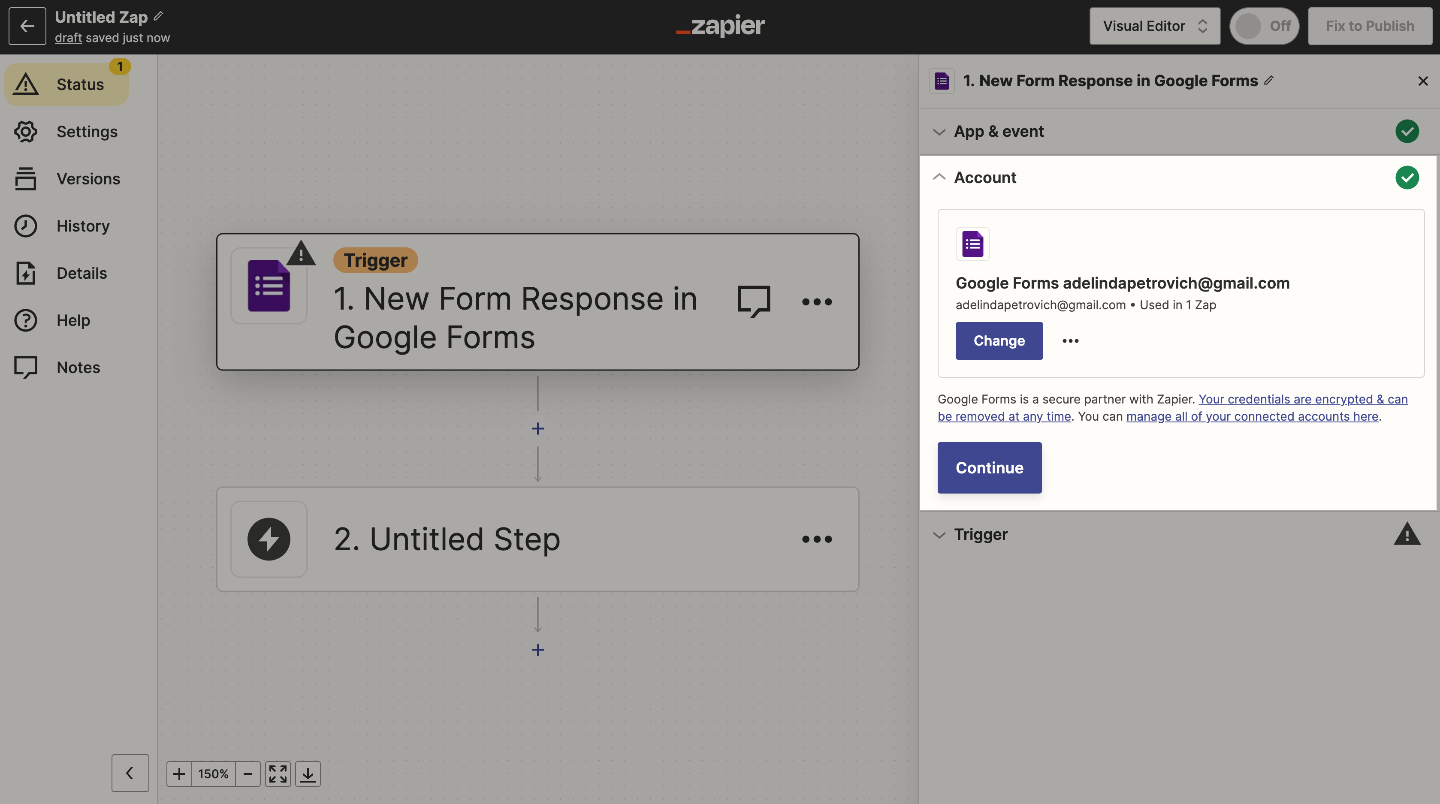
Task: Click Fix to Publish button
Action: (x=1370, y=26)
